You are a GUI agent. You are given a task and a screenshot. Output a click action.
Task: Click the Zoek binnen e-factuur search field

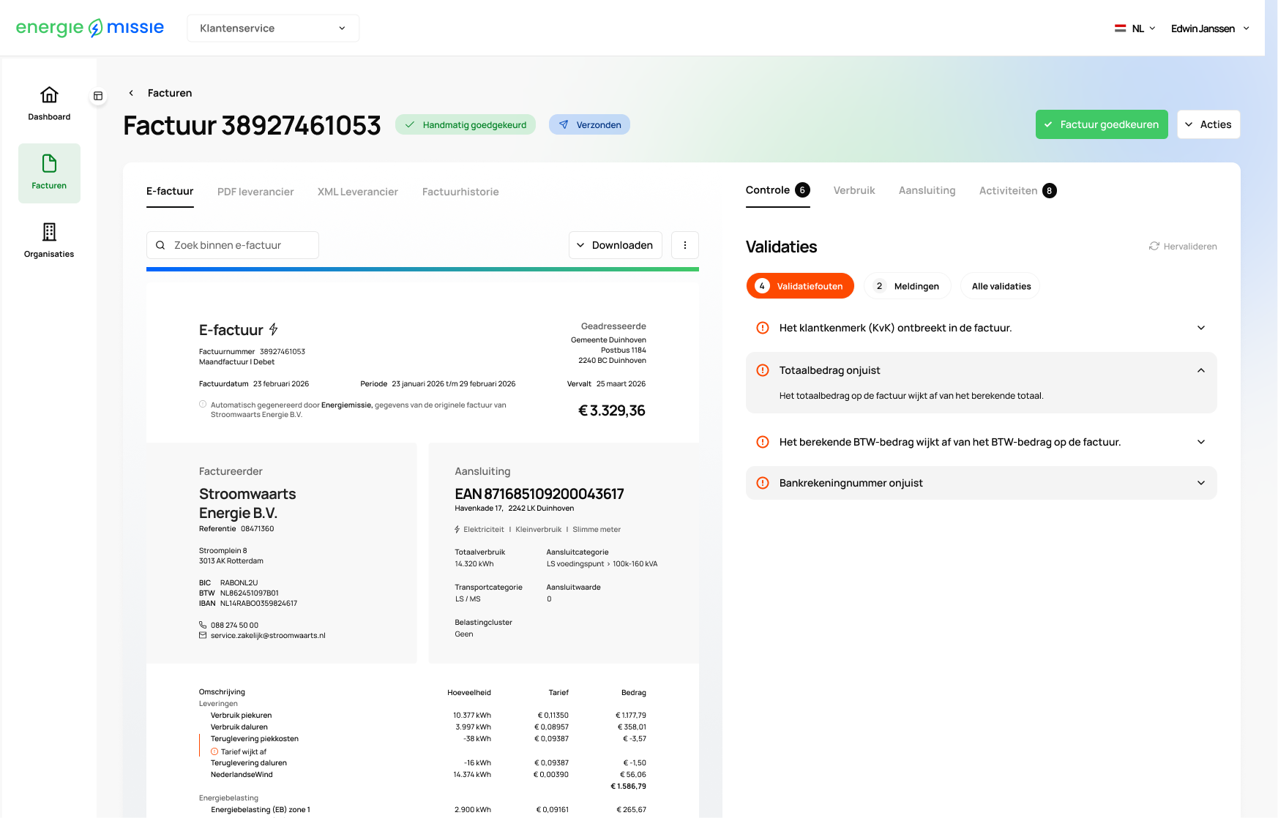[233, 245]
